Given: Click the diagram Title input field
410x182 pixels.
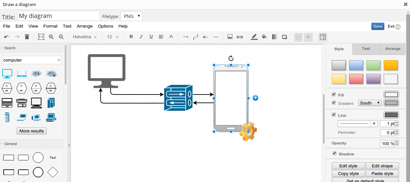Looking at the screenshot, I should pos(59,16).
